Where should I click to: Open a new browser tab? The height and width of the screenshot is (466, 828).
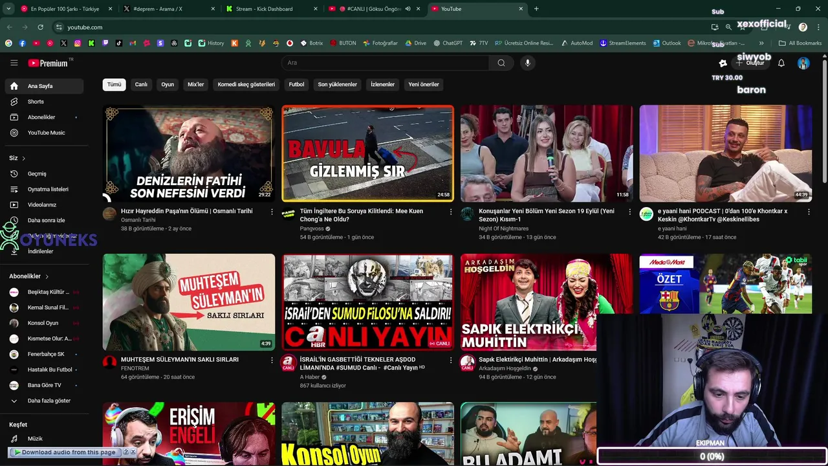click(536, 9)
